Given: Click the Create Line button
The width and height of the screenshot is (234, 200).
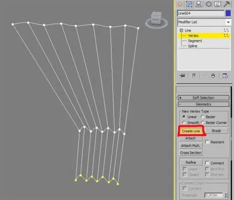Looking at the screenshot, I should (191, 131).
